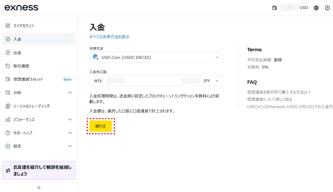
Task: Open the wallet icon in header
Action: click(274, 8)
